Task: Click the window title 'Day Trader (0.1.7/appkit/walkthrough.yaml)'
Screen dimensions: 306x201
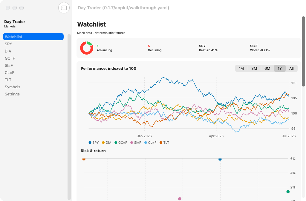Action: pyautogui.click(x=123, y=8)
